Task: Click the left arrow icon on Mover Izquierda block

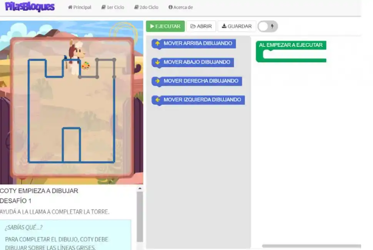Action: coord(157,100)
